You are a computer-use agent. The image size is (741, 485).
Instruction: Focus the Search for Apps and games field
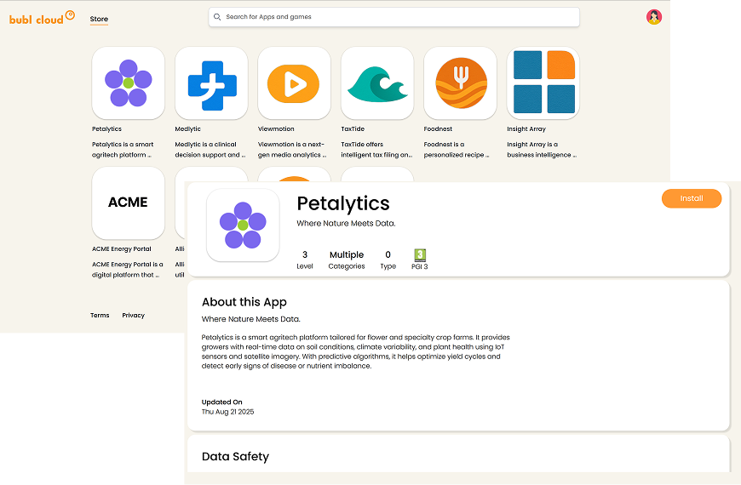[400, 17]
